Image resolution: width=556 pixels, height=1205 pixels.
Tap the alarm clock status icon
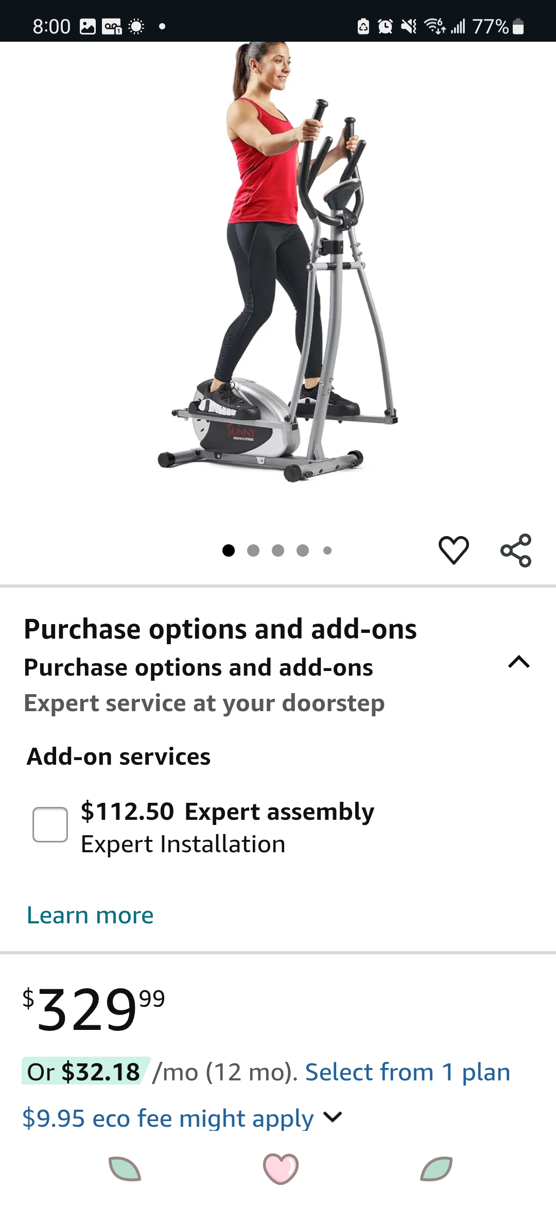click(x=385, y=26)
